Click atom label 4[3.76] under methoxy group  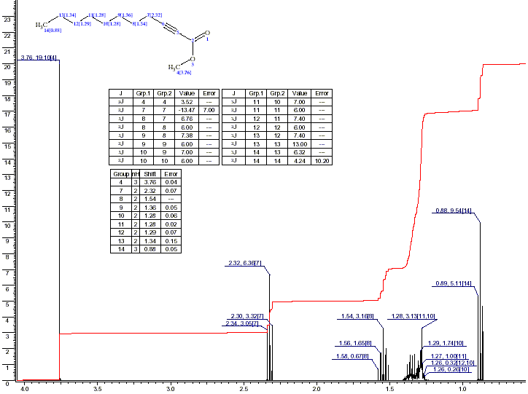tap(184, 73)
